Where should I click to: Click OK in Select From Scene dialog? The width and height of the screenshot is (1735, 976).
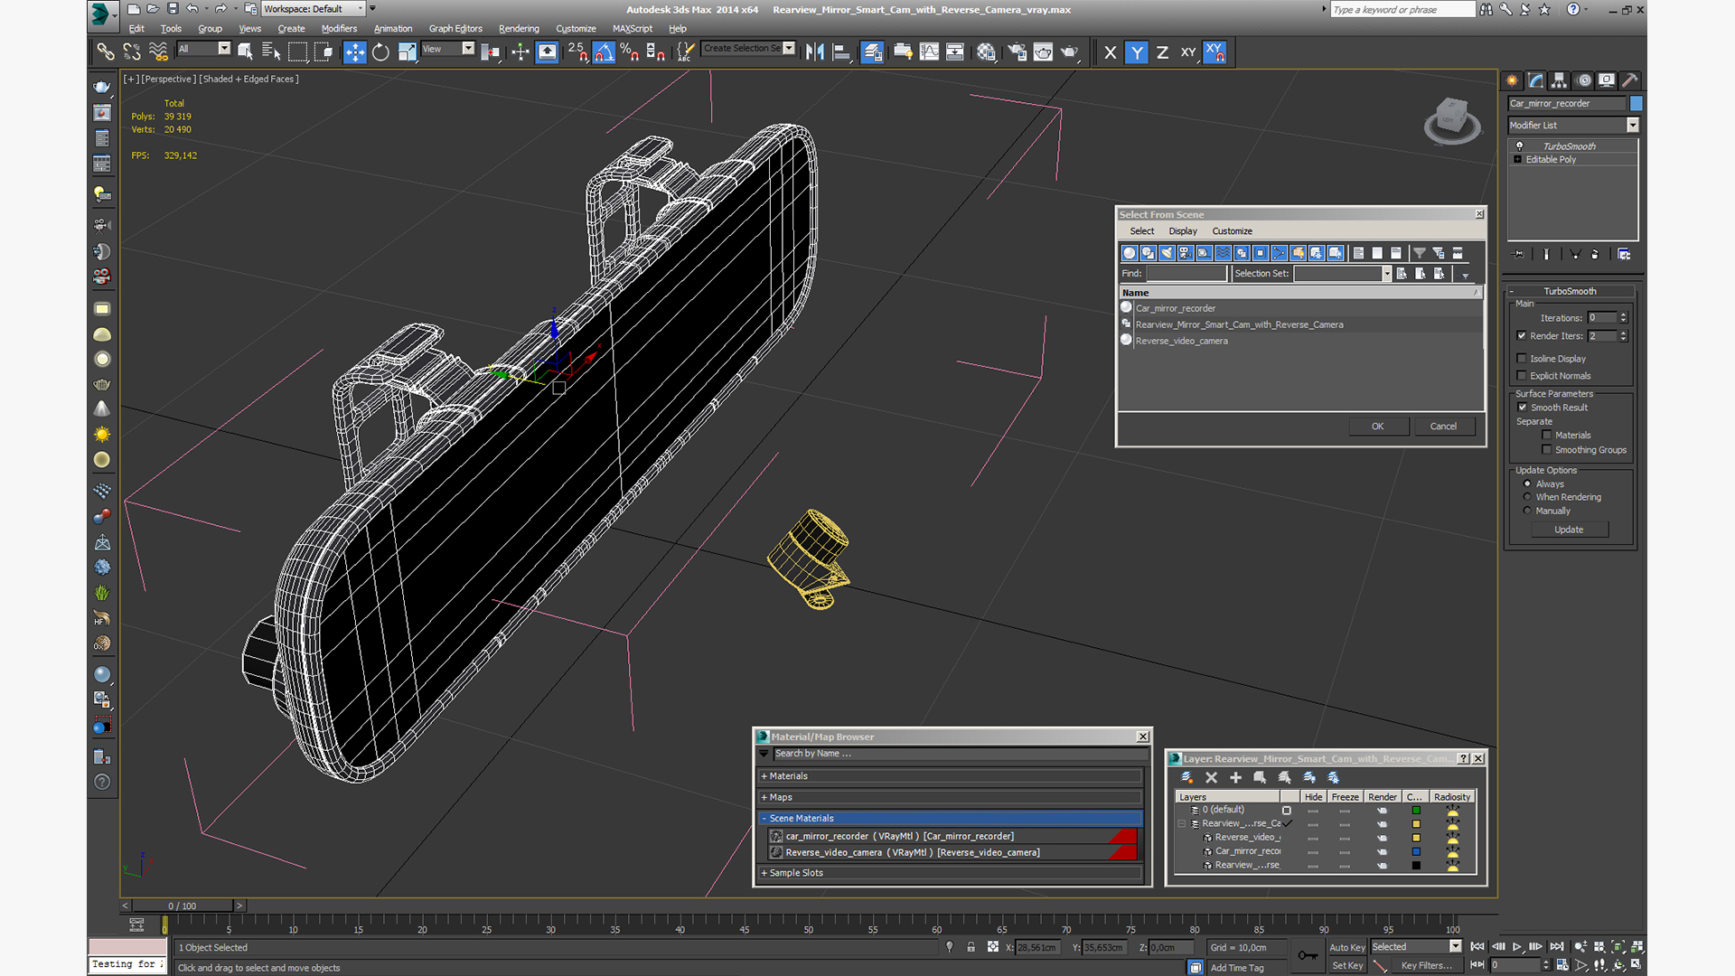pos(1378,427)
